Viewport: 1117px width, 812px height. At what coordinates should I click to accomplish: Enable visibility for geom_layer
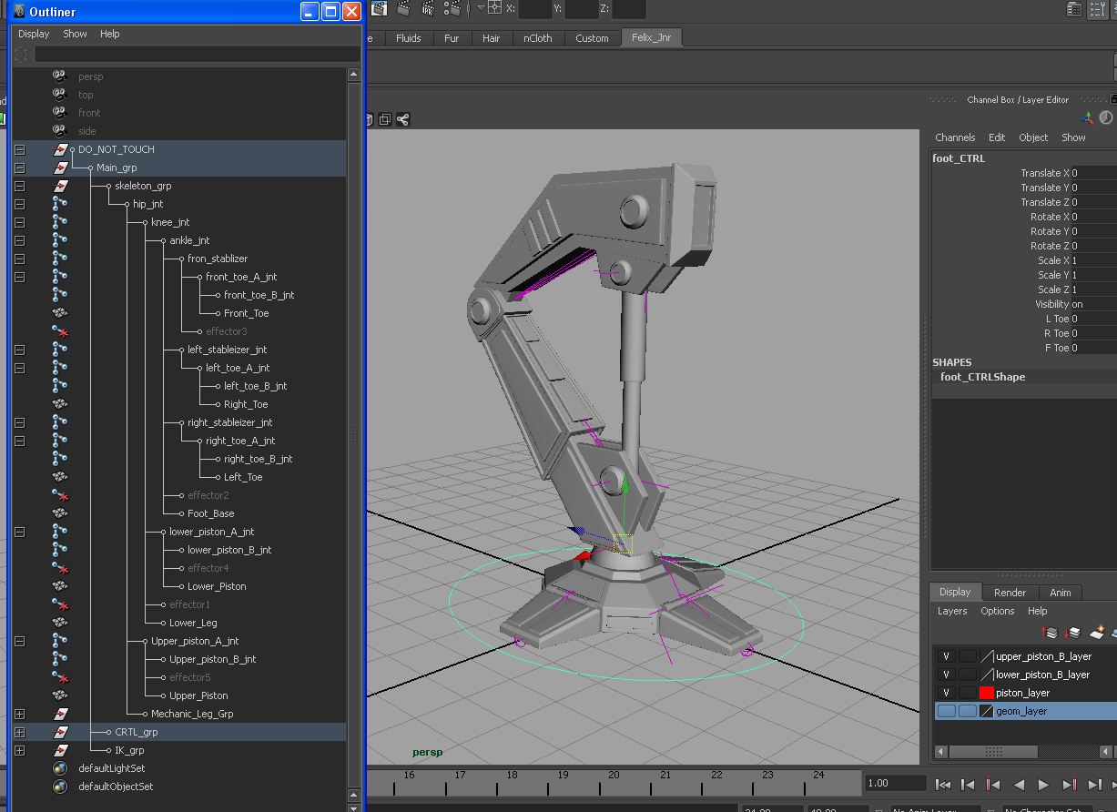tap(946, 711)
